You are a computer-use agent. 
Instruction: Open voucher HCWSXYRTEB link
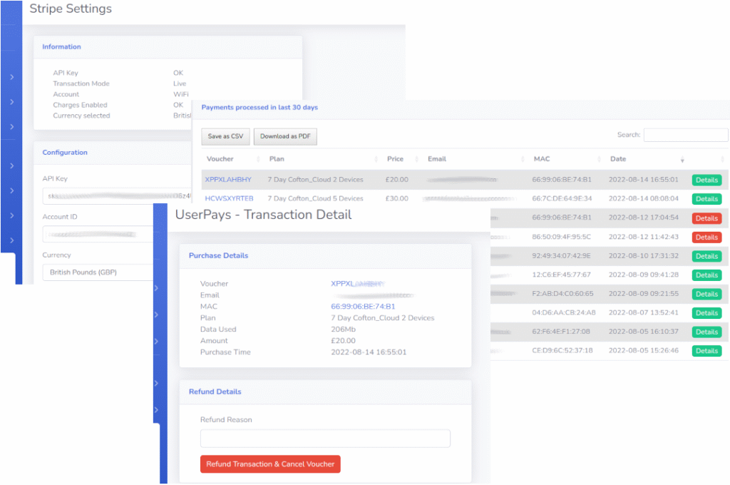coord(228,199)
